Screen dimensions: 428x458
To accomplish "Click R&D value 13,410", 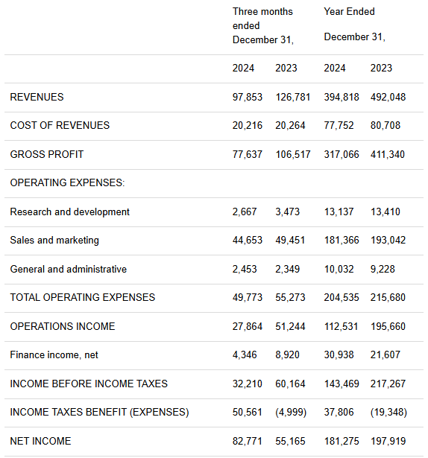I will [x=385, y=211].
